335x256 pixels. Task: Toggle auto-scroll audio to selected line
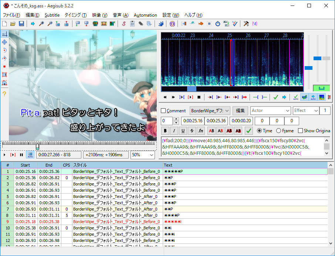coord(313,97)
